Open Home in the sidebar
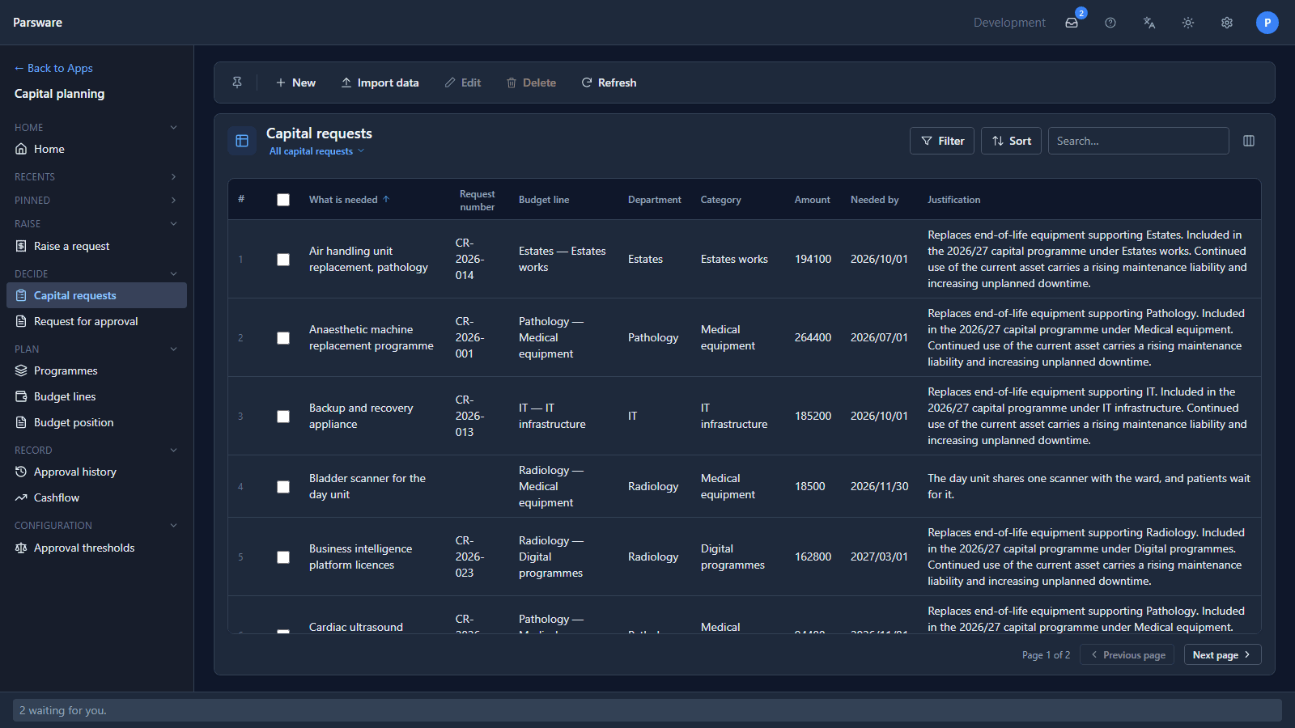This screenshot has width=1295, height=728. click(x=96, y=149)
